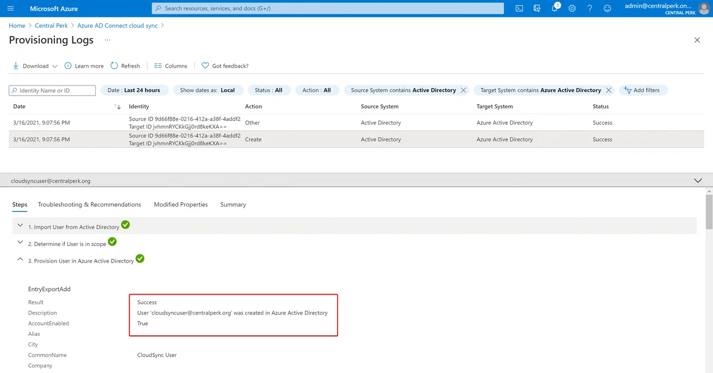Select the log row with the Other action
The height and width of the screenshot is (373, 713).
(356, 123)
